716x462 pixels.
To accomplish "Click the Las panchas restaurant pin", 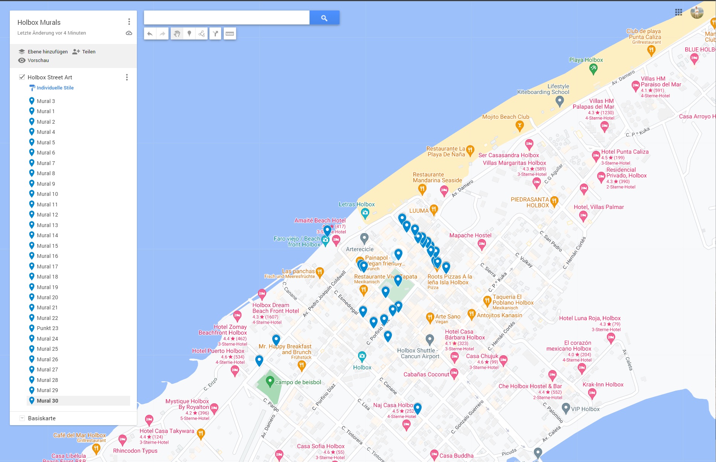I will (x=320, y=272).
